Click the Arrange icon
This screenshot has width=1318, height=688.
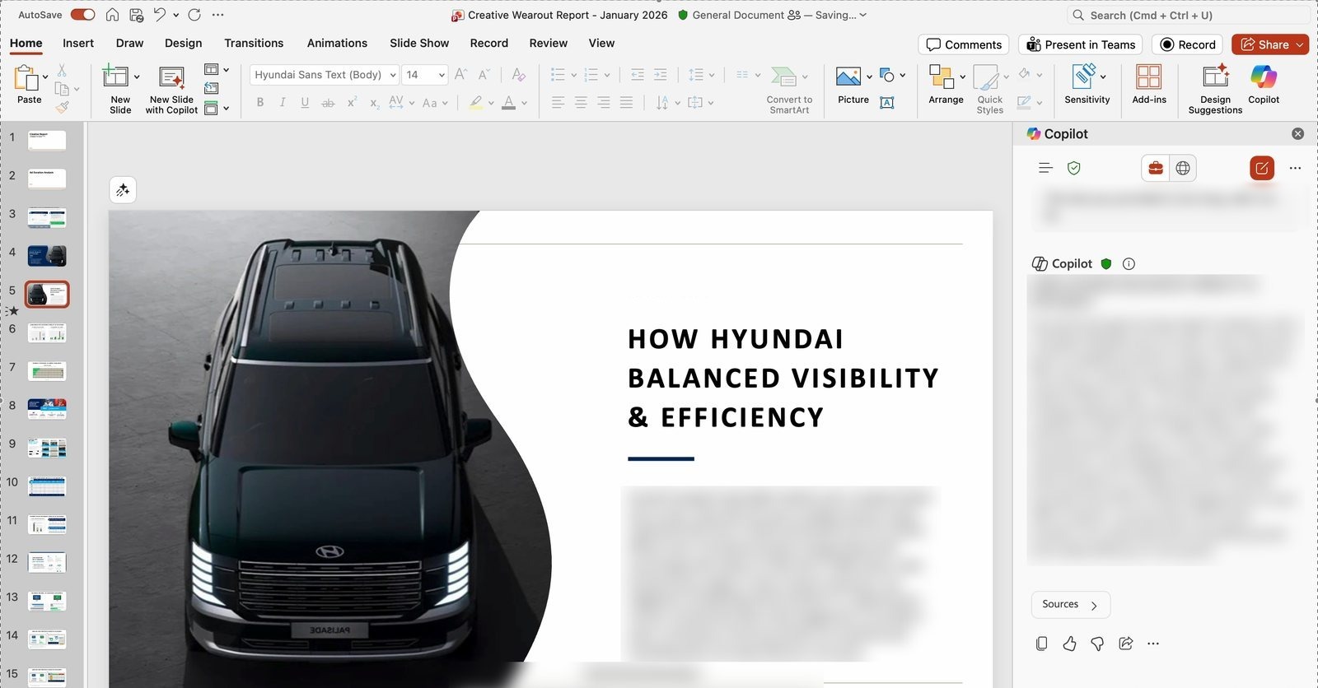point(942,77)
